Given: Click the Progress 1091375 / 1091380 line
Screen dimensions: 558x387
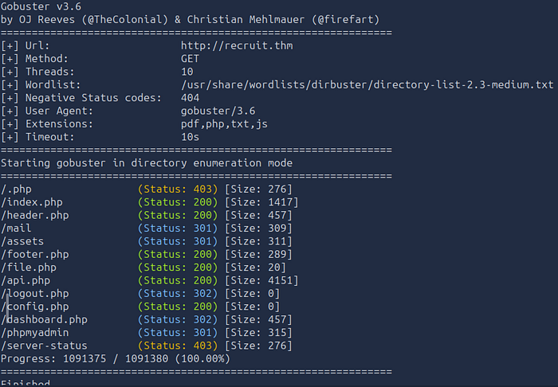Looking at the screenshot, I should coord(116,359).
